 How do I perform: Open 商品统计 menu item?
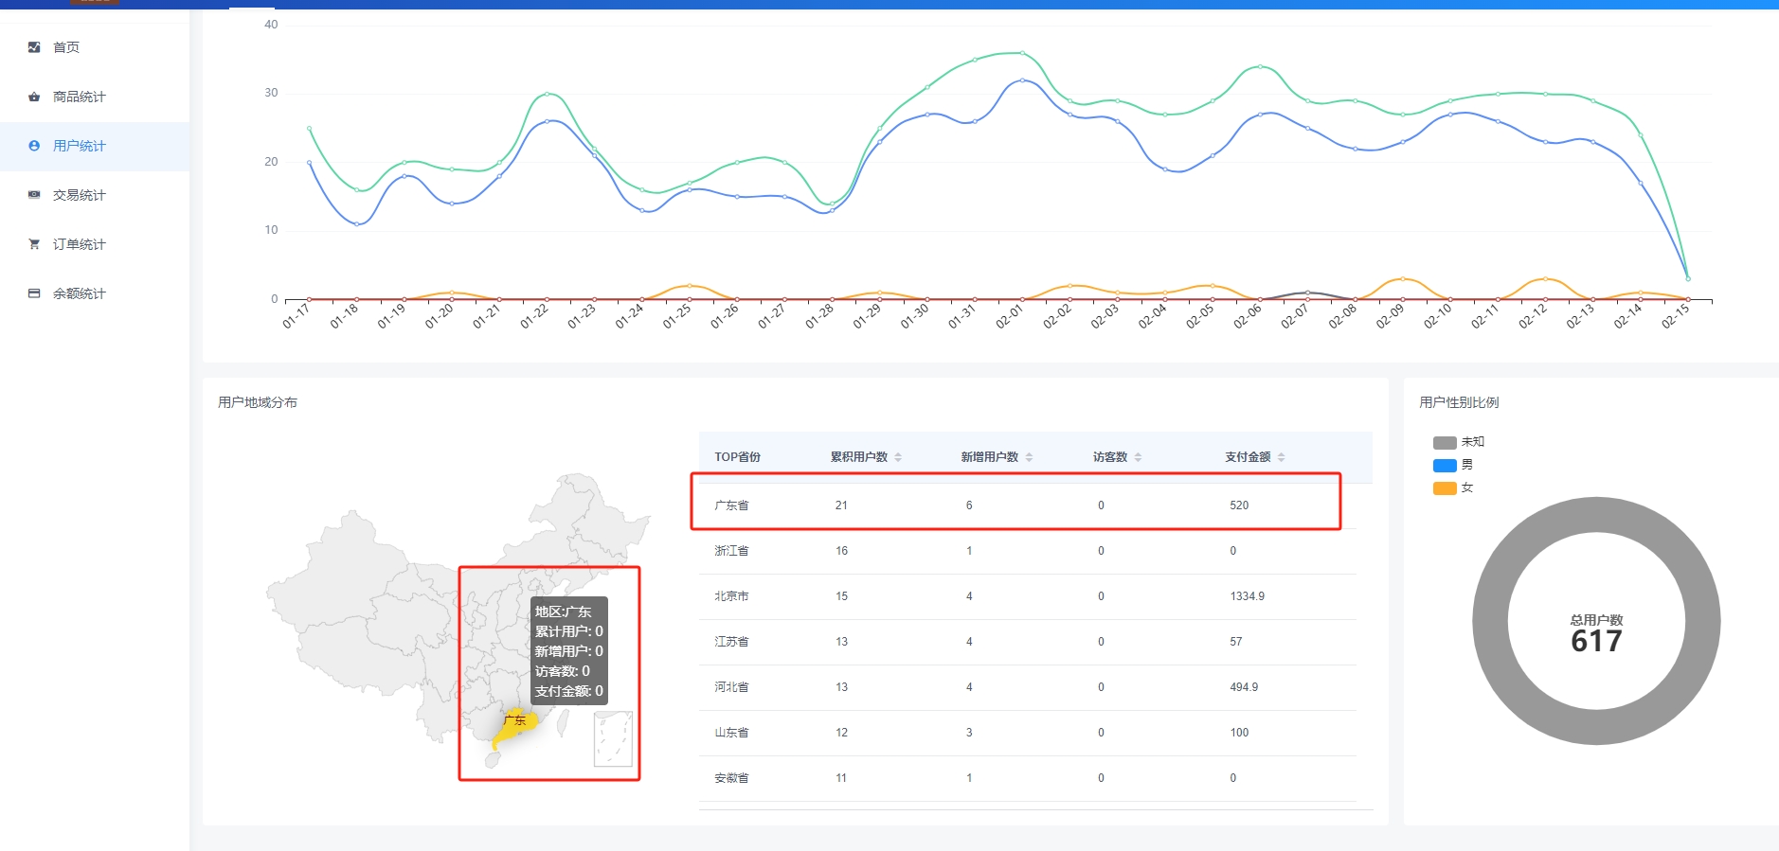point(95,97)
